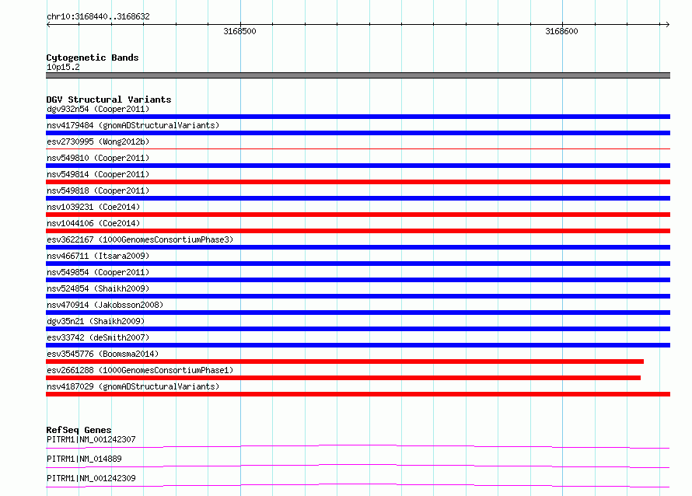The height and width of the screenshot is (496, 692).
Task: Open nsv470914 (Jakobsson2008) variant label
Action: [x=105, y=305]
